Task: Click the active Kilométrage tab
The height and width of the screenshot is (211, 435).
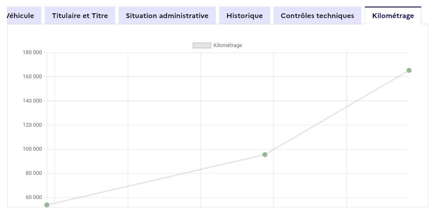Action: point(393,16)
